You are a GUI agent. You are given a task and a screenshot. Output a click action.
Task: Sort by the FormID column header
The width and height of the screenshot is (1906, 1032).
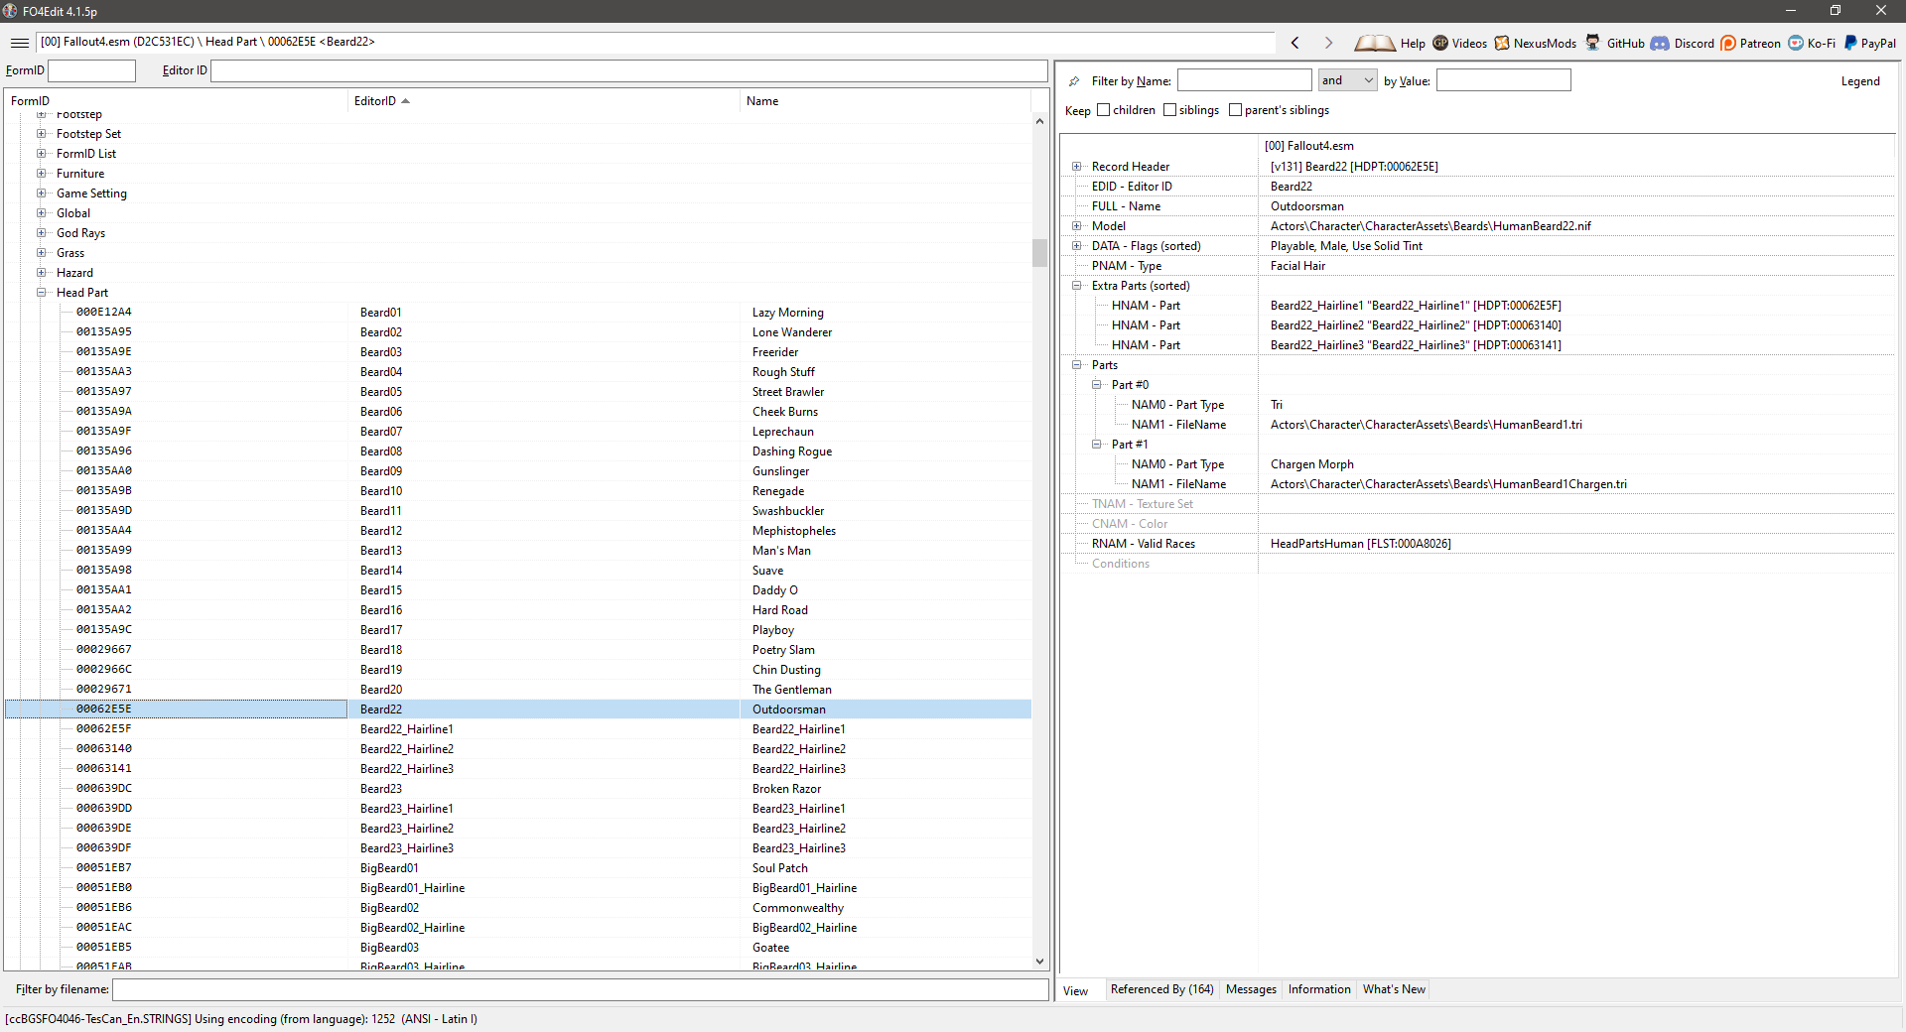tap(177, 101)
